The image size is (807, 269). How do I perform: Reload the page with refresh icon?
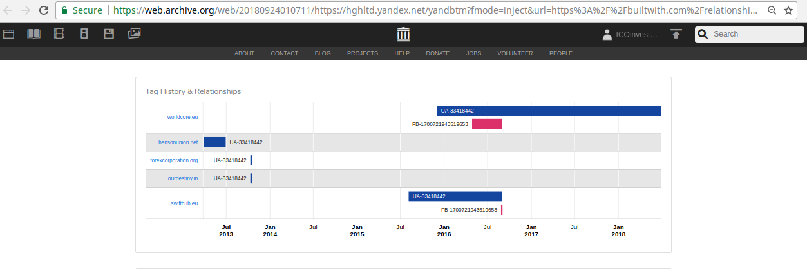[43, 11]
